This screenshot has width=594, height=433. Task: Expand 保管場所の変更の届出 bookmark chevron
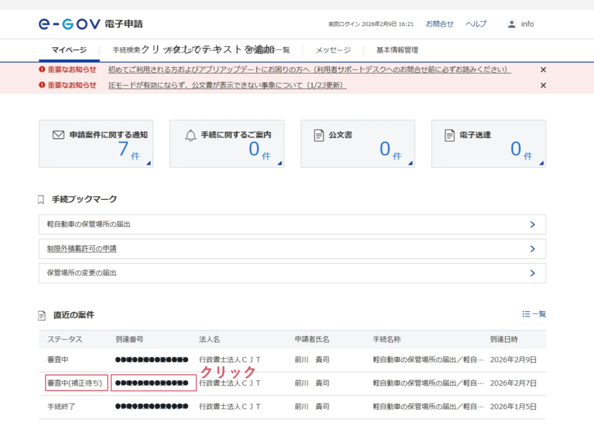click(532, 273)
